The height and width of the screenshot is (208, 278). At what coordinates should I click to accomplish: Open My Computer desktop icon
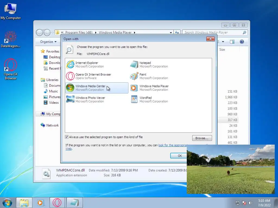click(11, 11)
